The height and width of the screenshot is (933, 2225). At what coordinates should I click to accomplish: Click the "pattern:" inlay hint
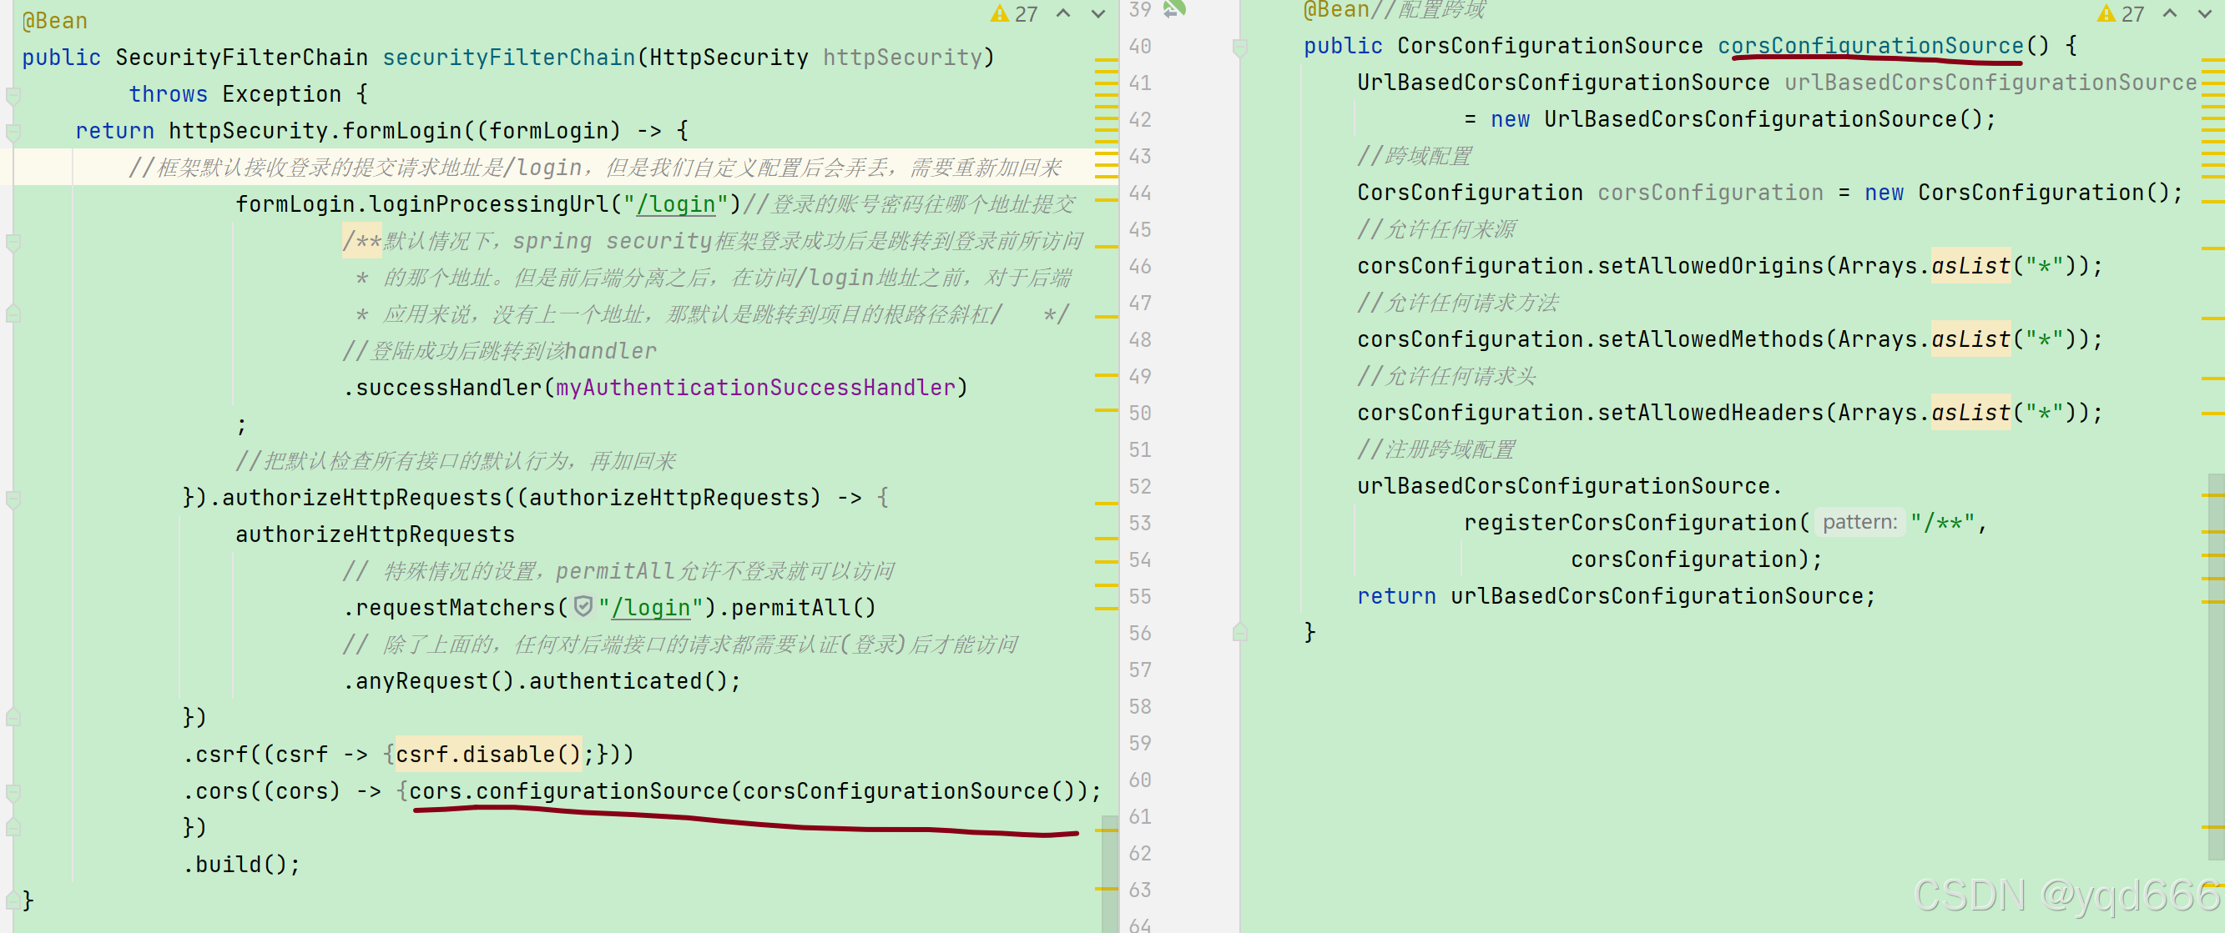pos(1859,522)
